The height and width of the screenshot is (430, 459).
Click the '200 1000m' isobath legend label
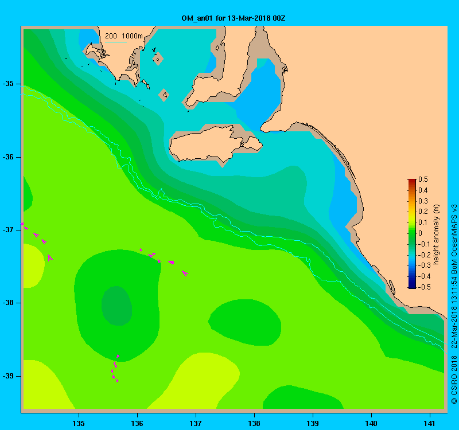point(124,36)
